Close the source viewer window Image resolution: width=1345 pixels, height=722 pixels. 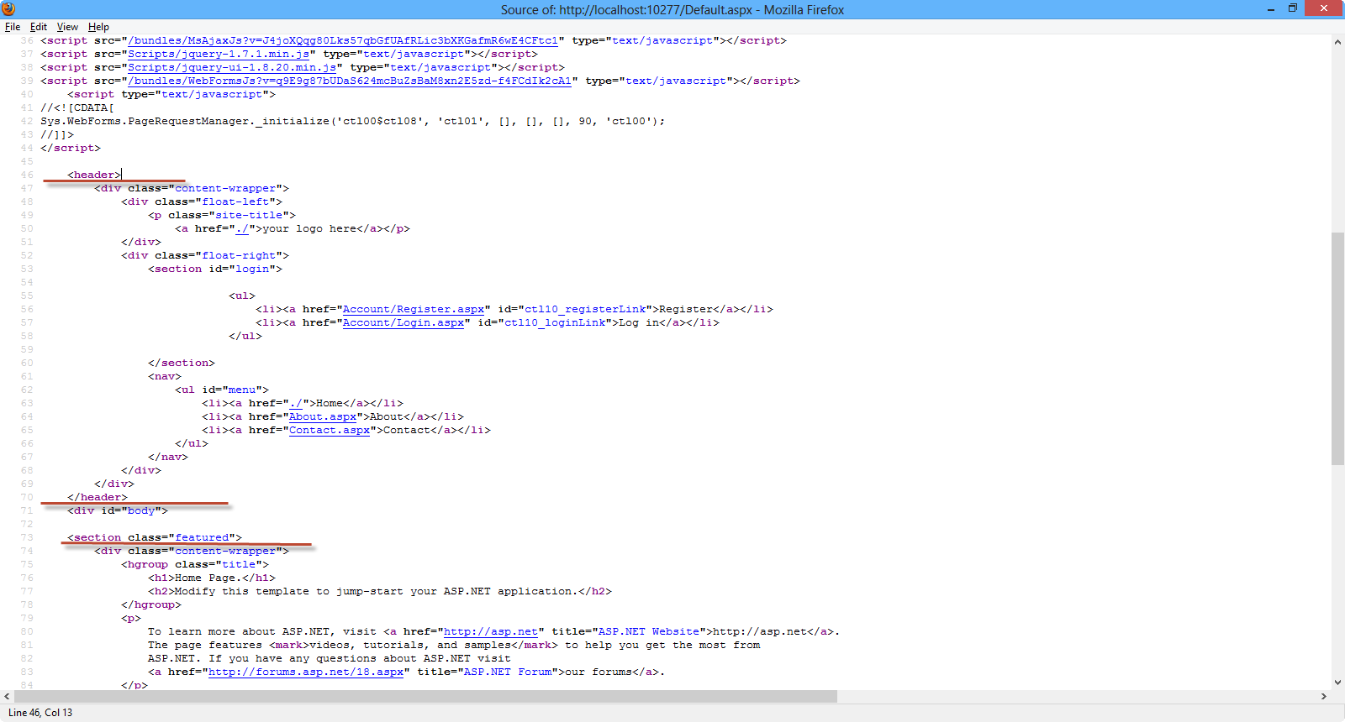[1324, 8]
